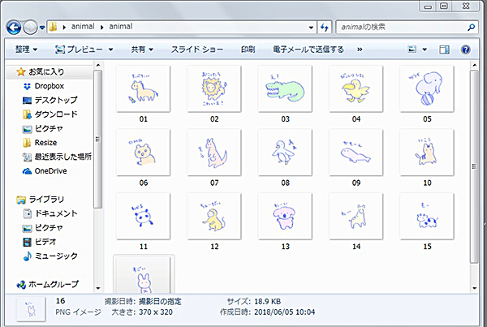Screen dimensions: 487x327
Task: Click 撮影日の指定 in details pane
Action: 160,302
